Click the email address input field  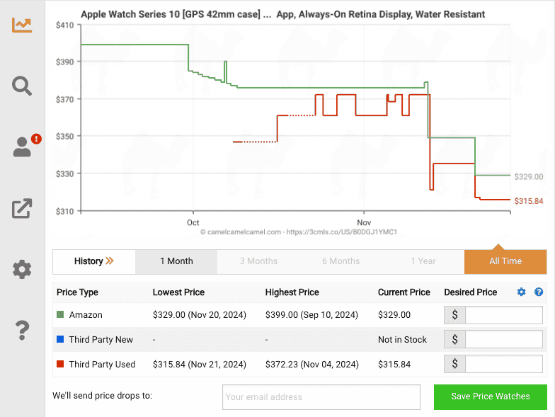321,397
